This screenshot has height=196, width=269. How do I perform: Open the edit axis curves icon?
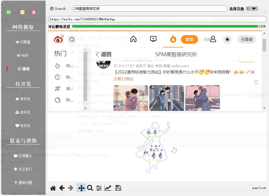point(108,188)
